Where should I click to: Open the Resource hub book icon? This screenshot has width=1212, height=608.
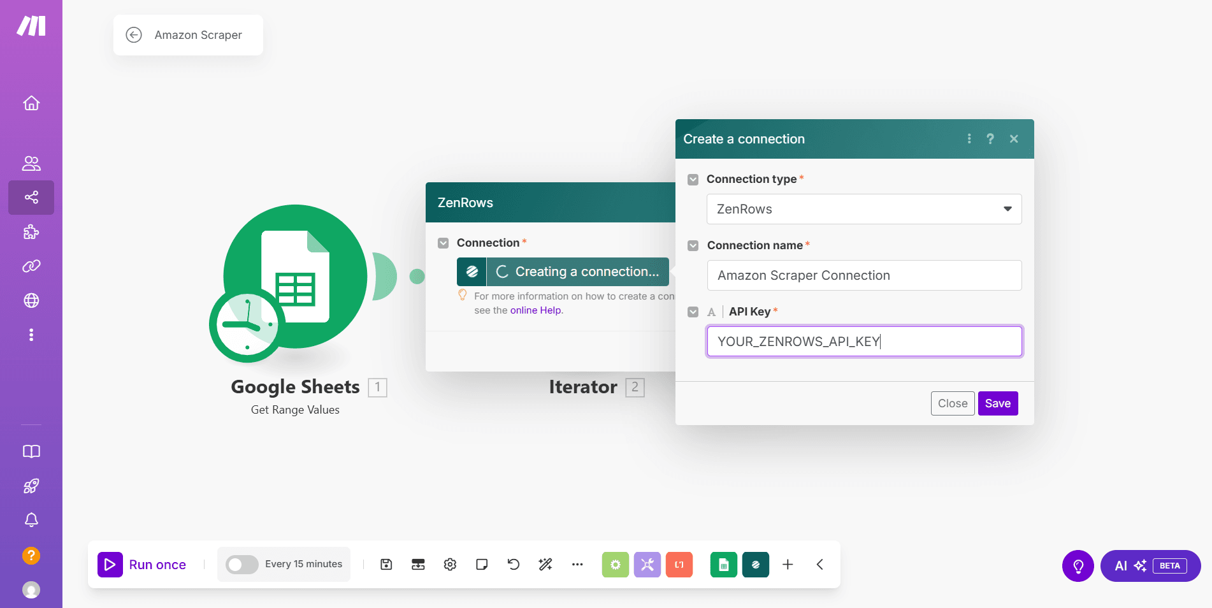[x=31, y=452]
